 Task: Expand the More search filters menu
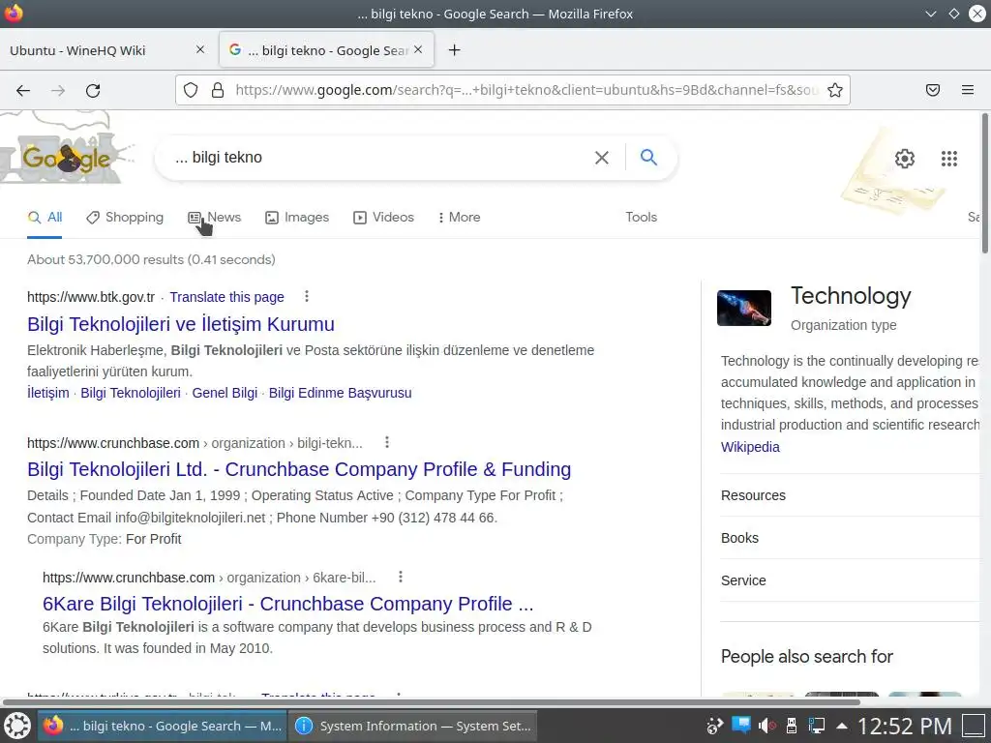[x=460, y=217]
